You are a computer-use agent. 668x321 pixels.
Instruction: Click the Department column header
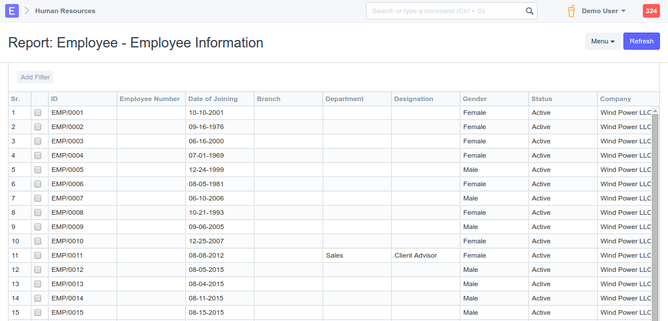pos(344,99)
